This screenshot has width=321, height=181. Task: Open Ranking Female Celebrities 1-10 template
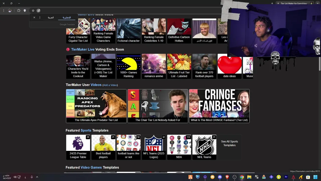click(154, 31)
